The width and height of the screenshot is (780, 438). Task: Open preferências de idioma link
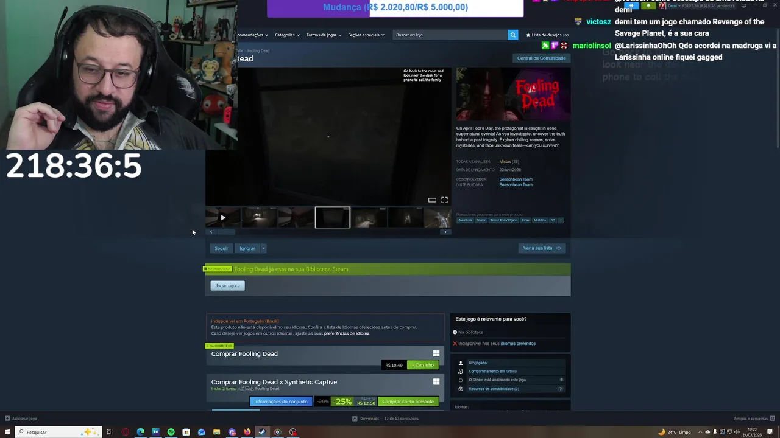(347, 333)
